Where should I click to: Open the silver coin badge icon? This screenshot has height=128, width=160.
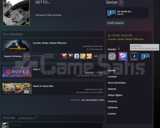point(112,56)
